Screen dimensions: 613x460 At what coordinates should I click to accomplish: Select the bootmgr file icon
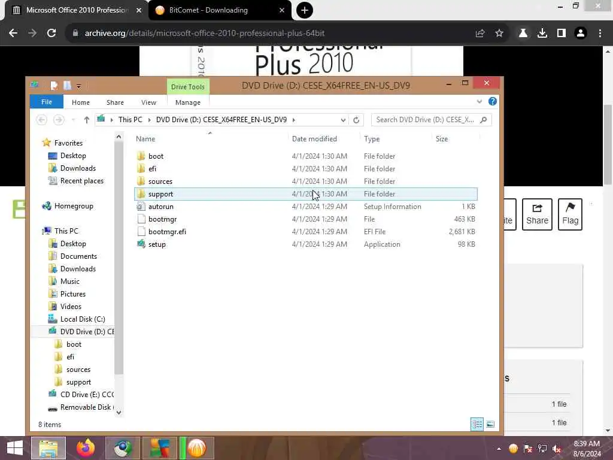pos(141,219)
